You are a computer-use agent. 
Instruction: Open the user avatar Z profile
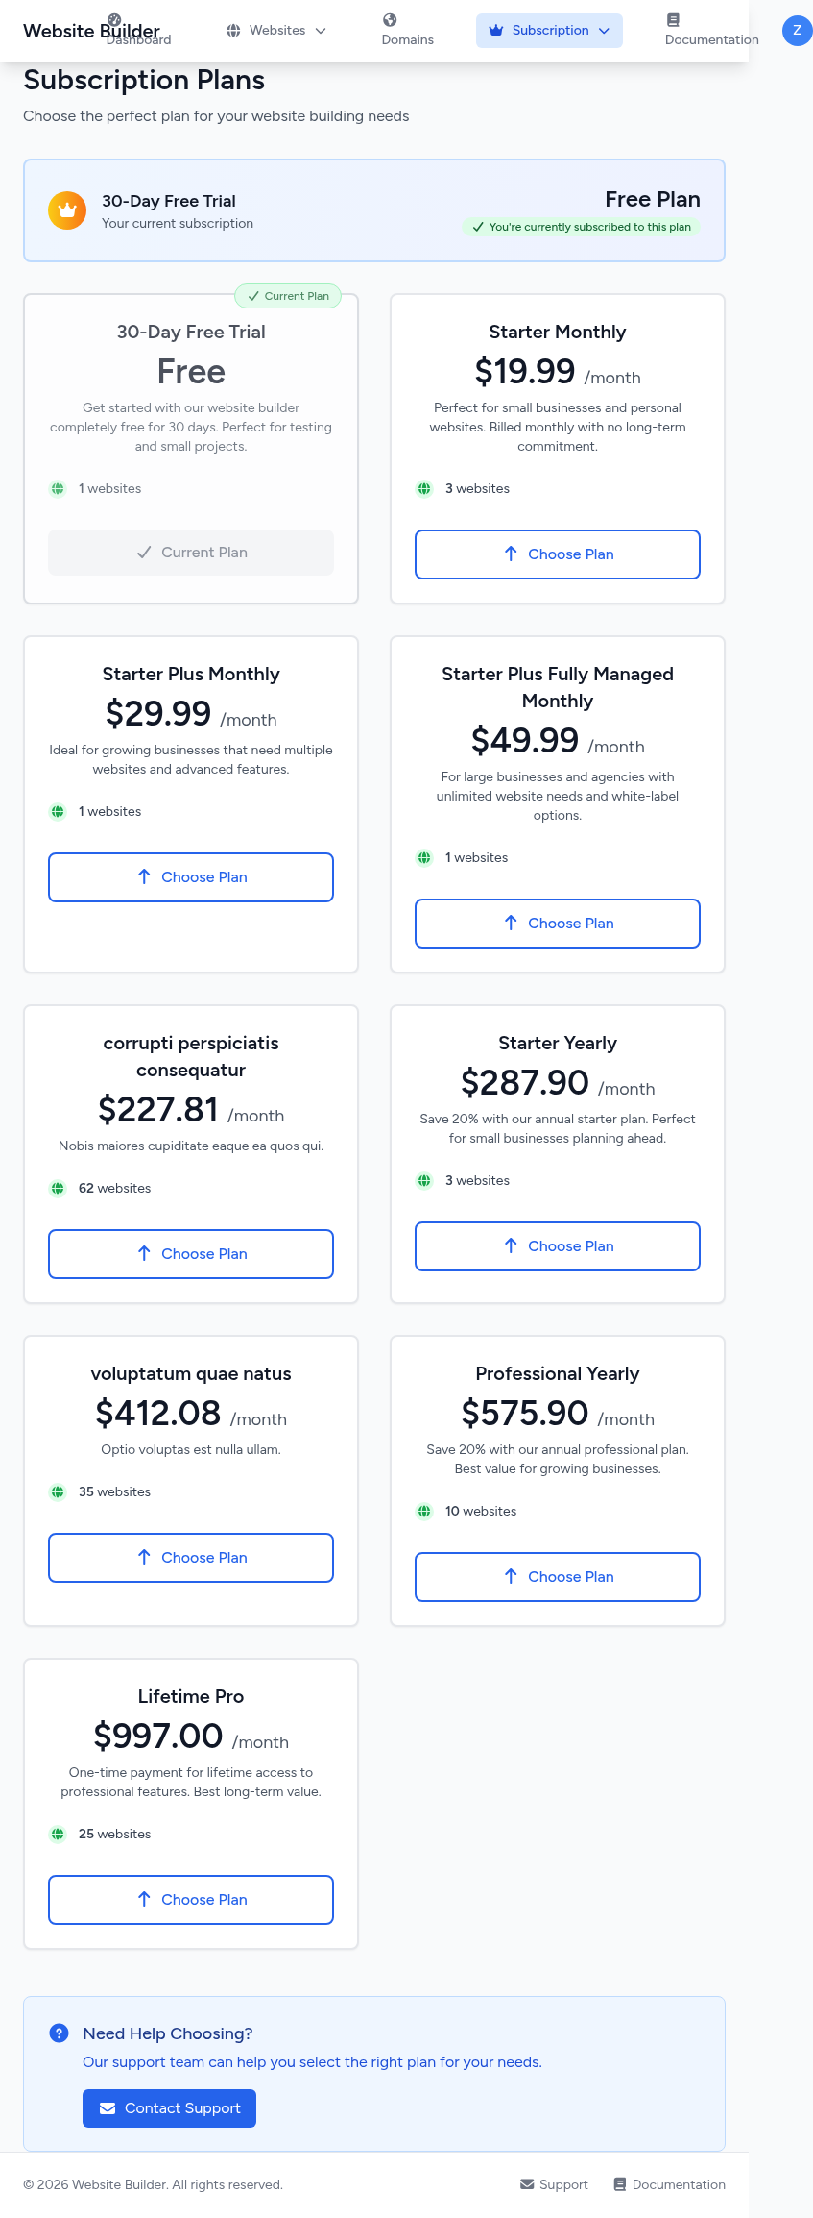tap(797, 31)
